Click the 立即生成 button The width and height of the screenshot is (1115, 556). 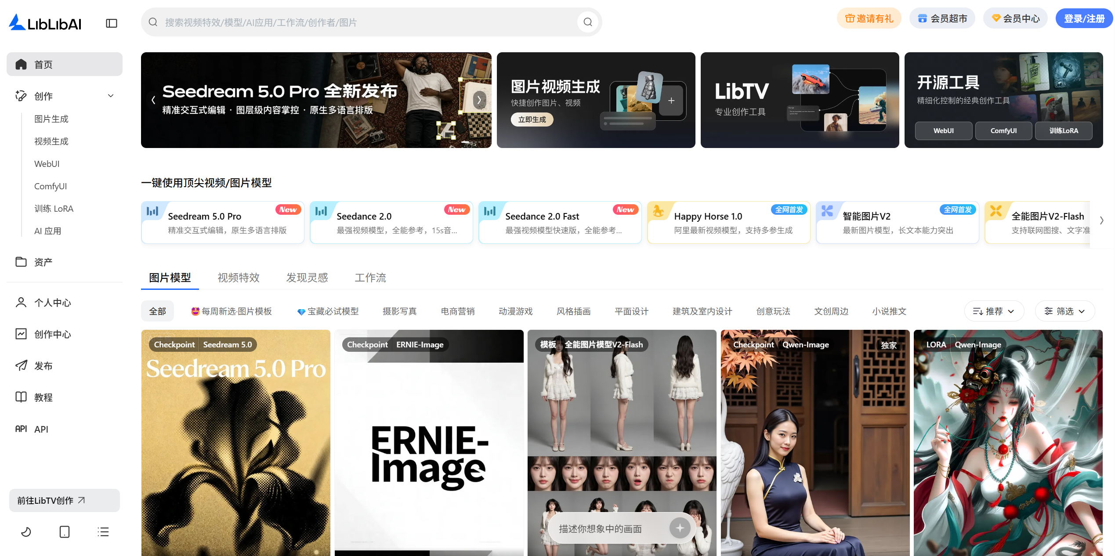pyautogui.click(x=532, y=119)
